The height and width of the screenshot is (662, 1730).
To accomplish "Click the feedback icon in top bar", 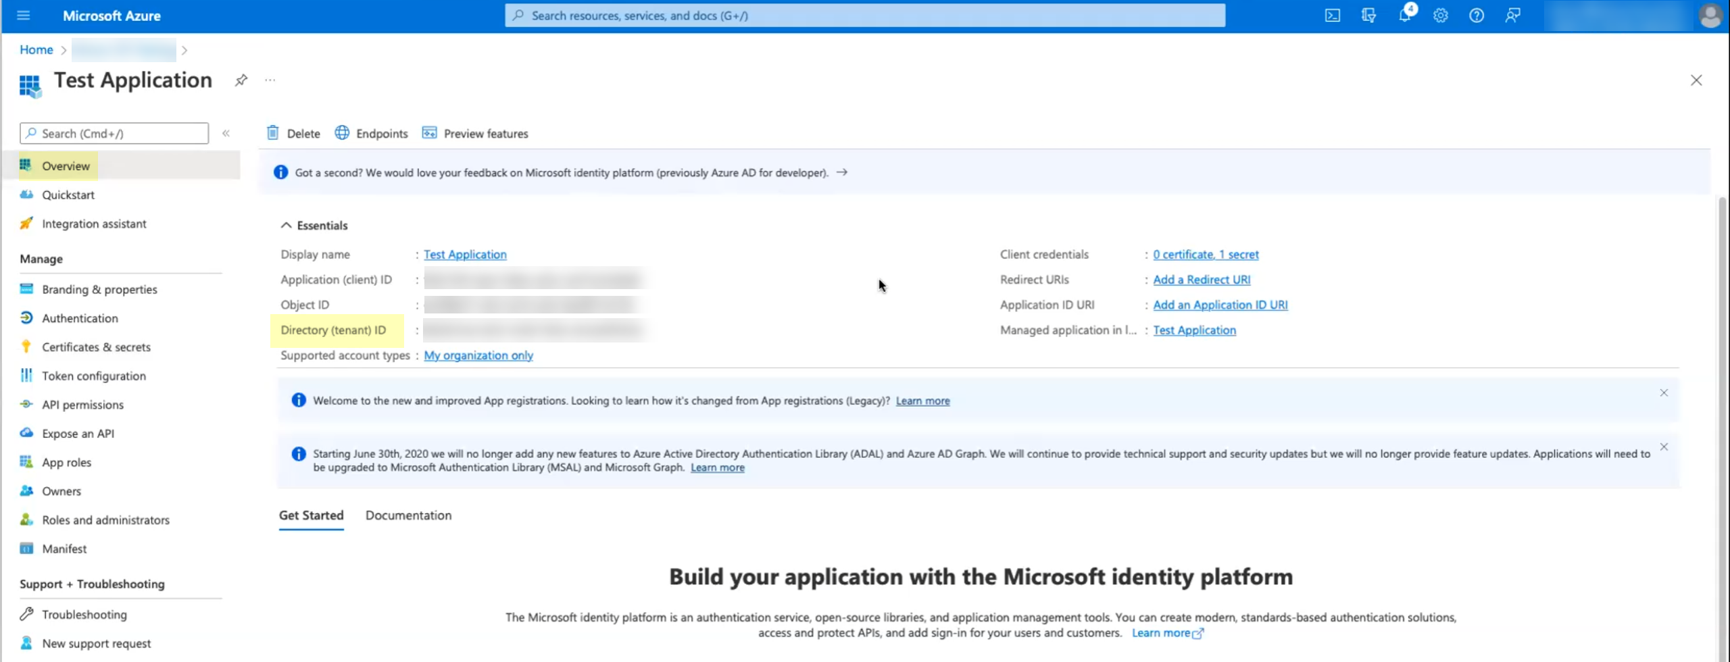I will [x=1512, y=16].
